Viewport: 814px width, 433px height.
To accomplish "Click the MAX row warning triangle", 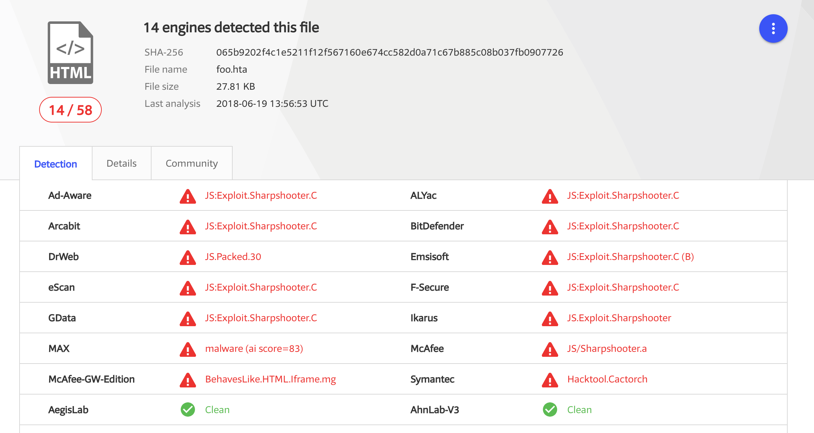I will (x=188, y=349).
